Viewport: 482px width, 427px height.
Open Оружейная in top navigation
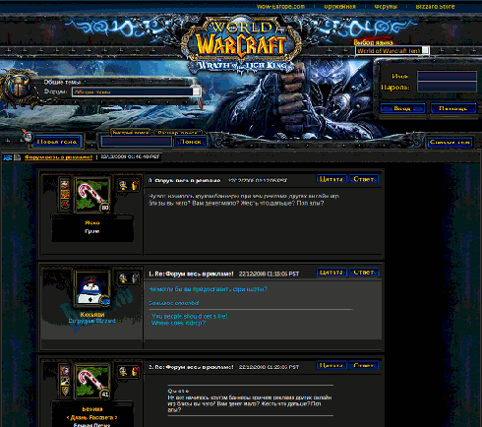(339, 7)
